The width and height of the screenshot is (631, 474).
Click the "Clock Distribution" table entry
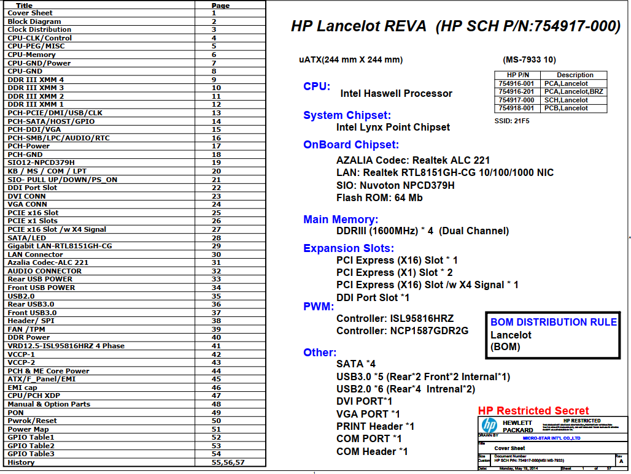[39, 29]
